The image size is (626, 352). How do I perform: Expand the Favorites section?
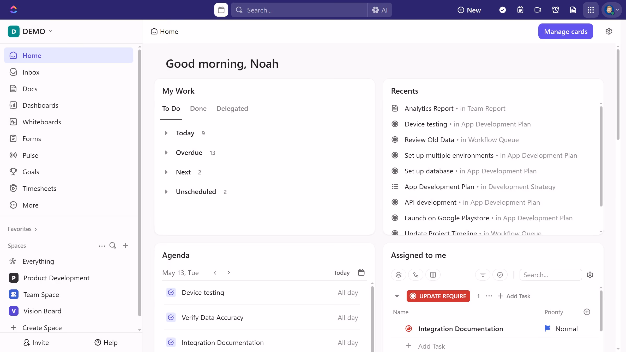(22, 229)
